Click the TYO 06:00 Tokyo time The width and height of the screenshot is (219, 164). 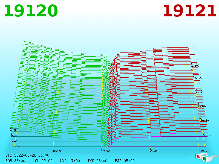(x=97, y=161)
